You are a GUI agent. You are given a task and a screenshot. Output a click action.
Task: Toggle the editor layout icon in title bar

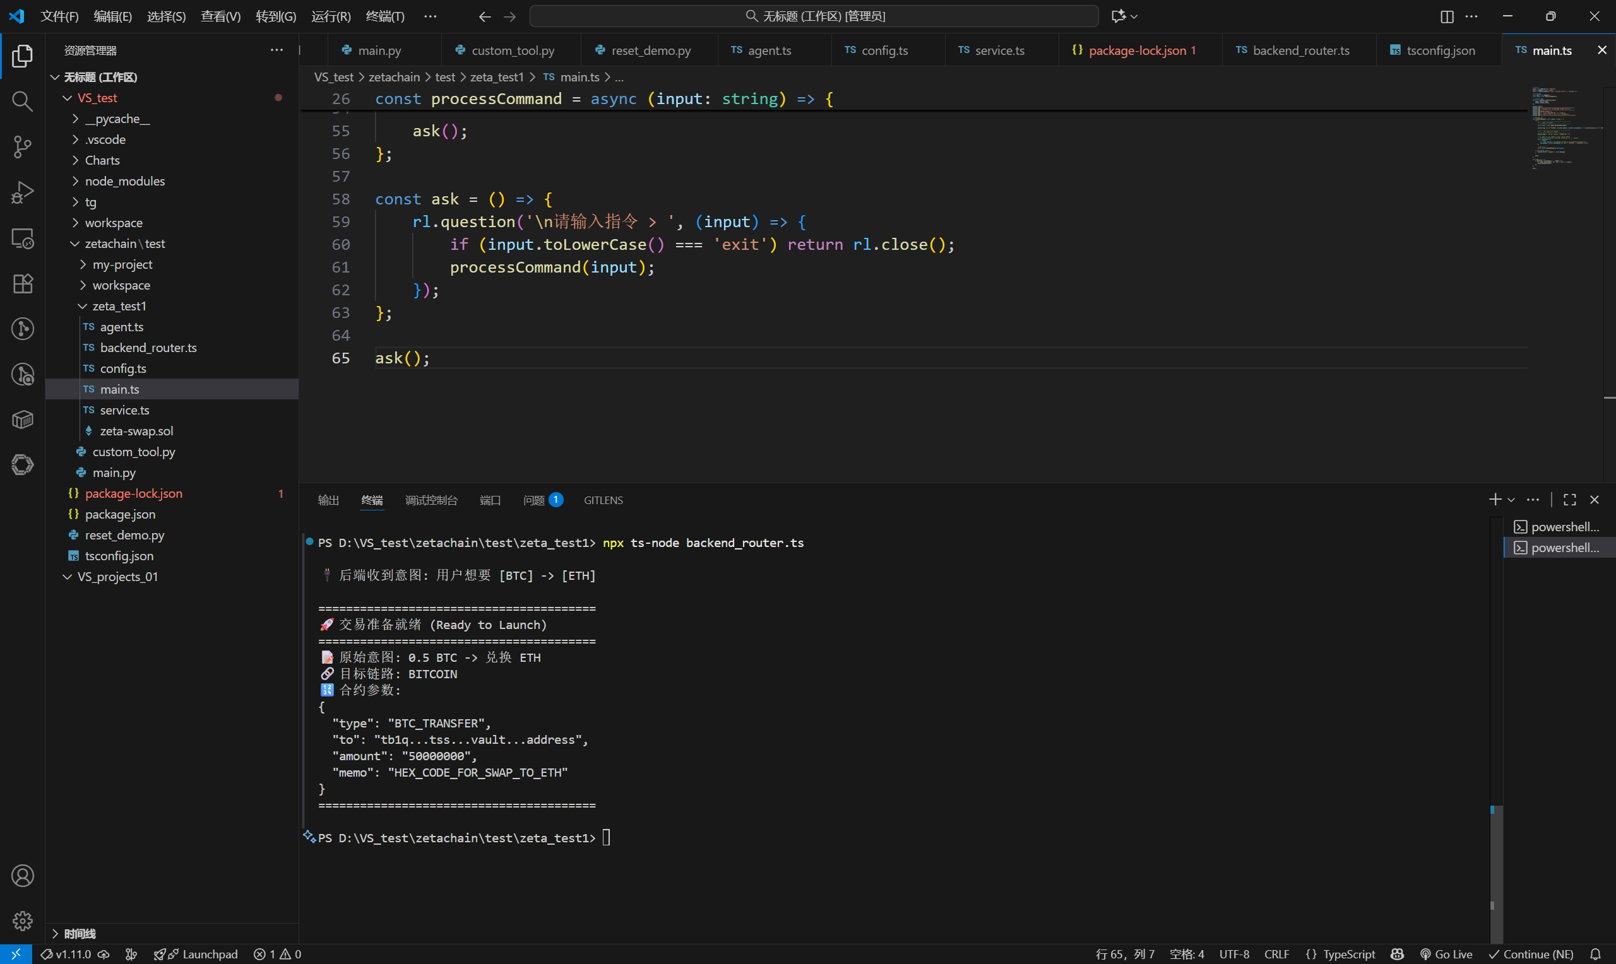click(1446, 17)
